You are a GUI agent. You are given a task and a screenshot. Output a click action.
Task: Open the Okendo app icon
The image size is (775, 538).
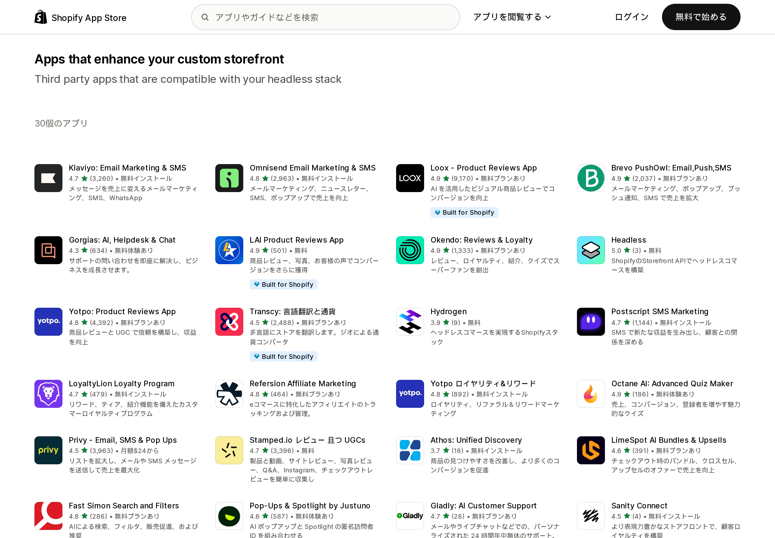click(410, 250)
